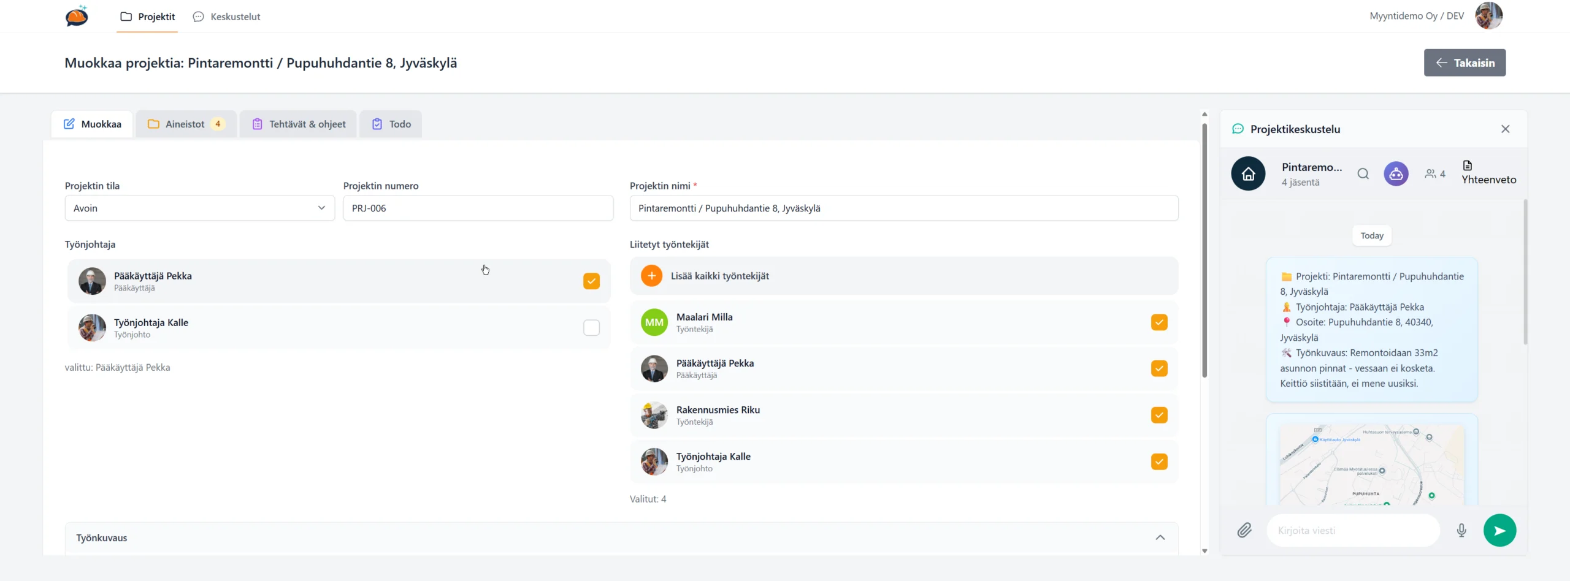Send the chat message with green arrow
Viewport: 1570px width, 581px height.
click(x=1499, y=530)
